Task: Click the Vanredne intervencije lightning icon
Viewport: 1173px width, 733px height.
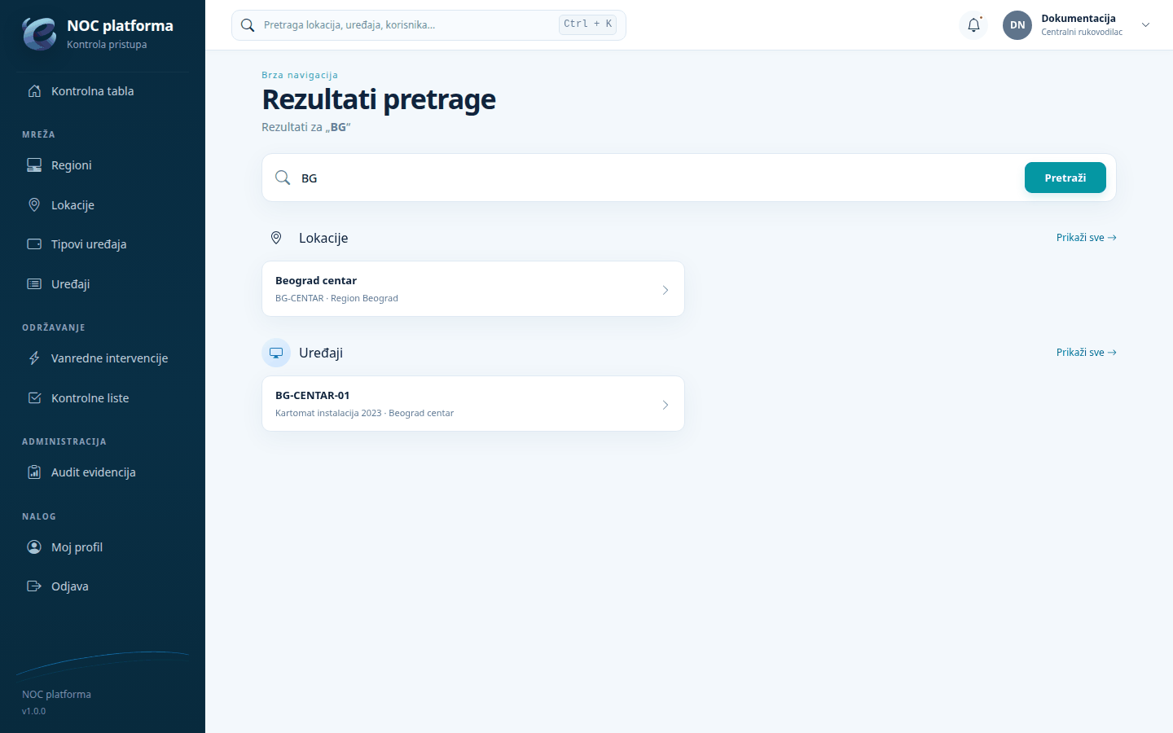Action: pos(34,358)
